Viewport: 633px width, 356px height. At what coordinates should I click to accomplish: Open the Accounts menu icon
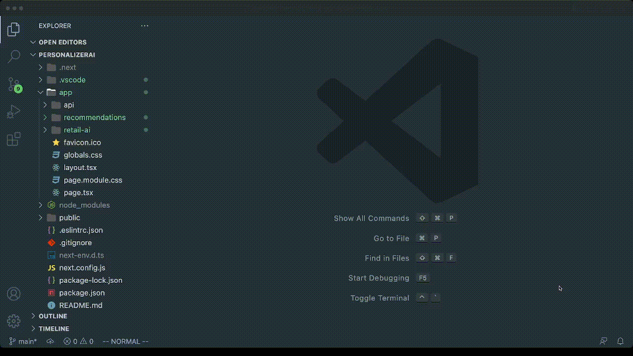click(x=13, y=294)
